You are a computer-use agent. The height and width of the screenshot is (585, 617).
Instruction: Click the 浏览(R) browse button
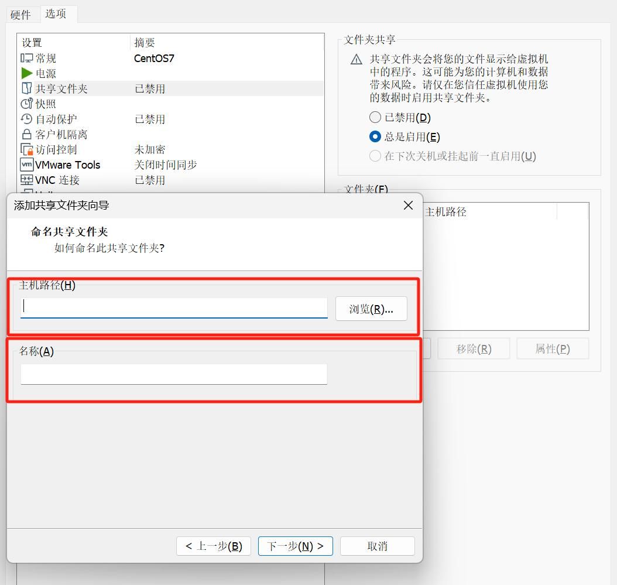coord(371,309)
